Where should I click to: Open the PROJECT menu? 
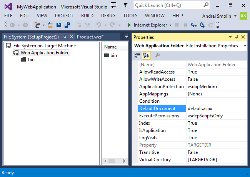pos(64,16)
